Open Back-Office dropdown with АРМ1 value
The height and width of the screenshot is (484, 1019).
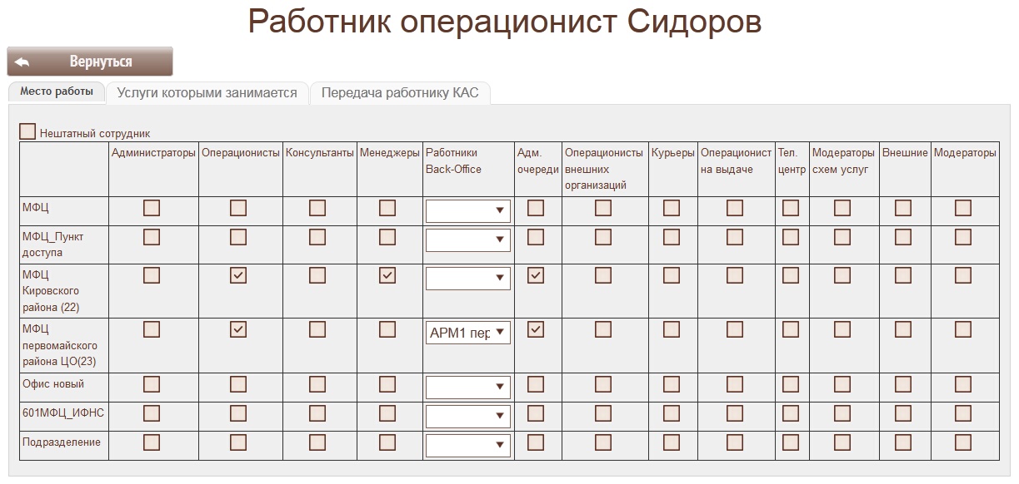pos(467,333)
